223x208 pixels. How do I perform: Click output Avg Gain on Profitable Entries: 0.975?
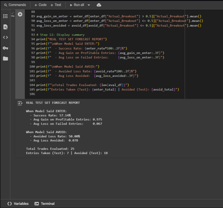click(x=68, y=120)
